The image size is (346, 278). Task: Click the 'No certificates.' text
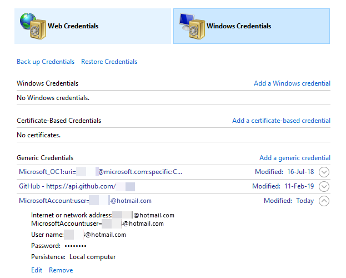(x=39, y=135)
